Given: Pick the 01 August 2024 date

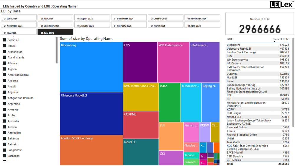Looking at the screenshot, I should click(92, 17).
